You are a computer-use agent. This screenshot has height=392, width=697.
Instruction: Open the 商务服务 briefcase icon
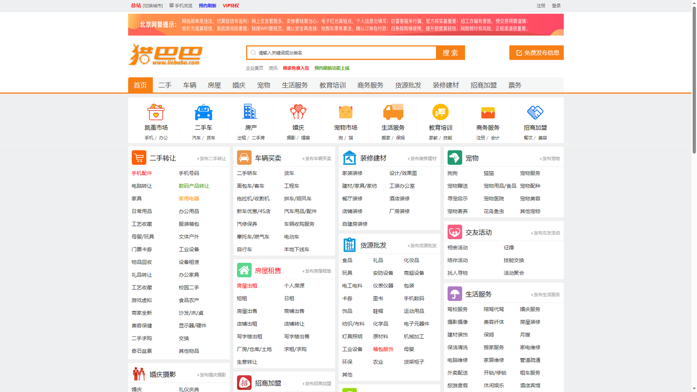coord(488,112)
